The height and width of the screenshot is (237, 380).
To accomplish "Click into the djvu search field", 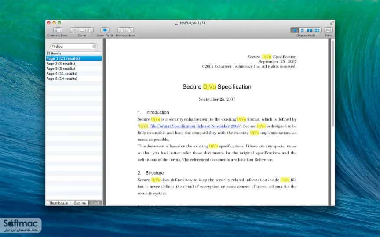I will (74, 46).
